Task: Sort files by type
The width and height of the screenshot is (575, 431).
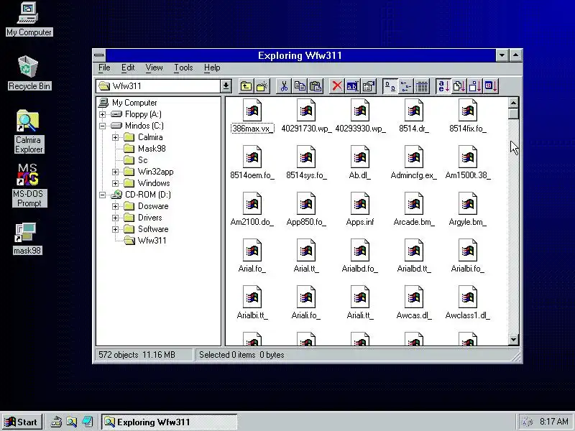Action: (x=459, y=86)
